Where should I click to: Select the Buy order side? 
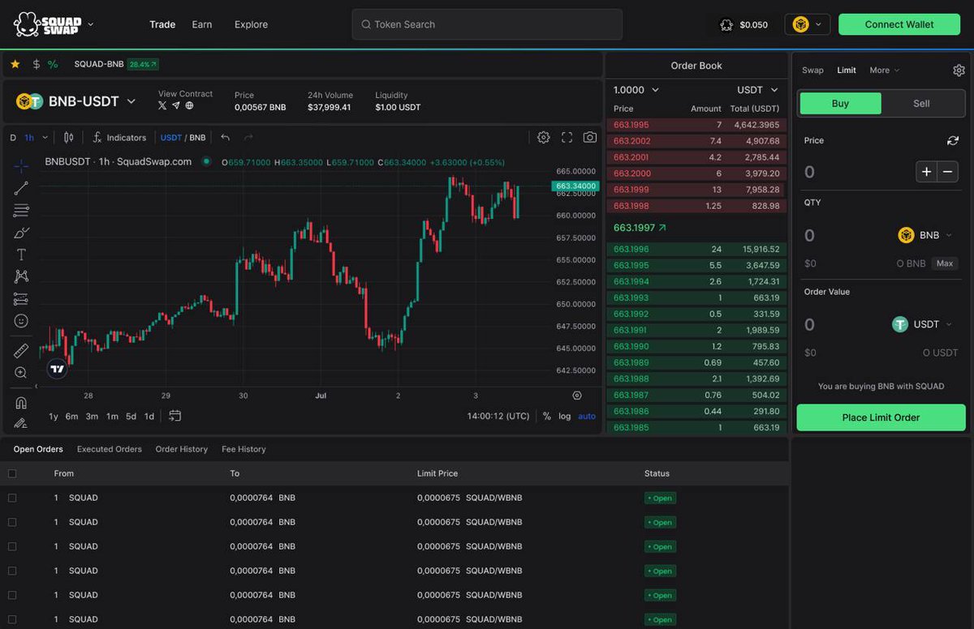pos(840,103)
